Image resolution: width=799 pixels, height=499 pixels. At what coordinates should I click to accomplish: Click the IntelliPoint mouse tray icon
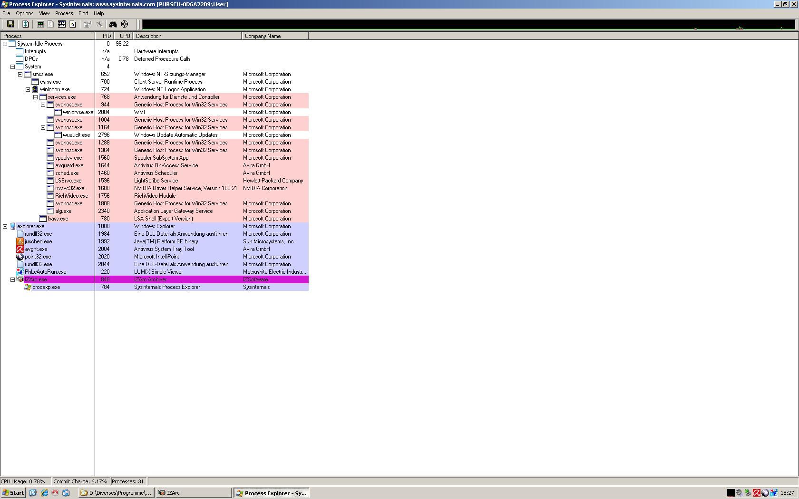point(765,493)
